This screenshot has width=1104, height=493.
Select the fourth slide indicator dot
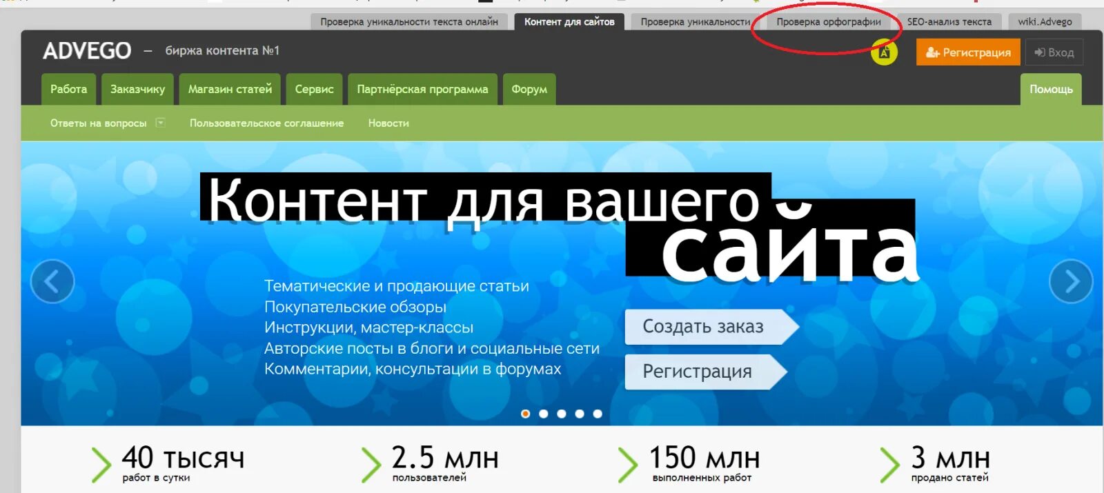[580, 414]
